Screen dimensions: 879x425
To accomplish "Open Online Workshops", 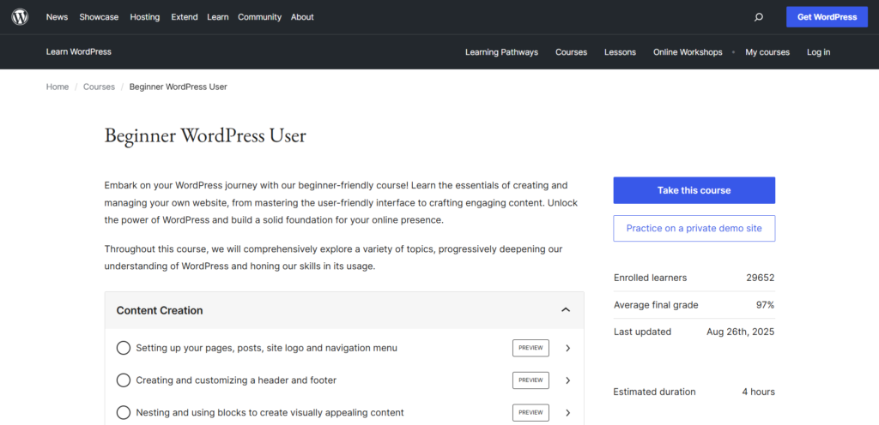I will click(x=688, y=52).
